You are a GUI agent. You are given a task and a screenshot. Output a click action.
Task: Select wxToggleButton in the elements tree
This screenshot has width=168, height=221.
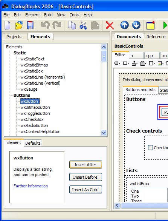pos(35,113)
